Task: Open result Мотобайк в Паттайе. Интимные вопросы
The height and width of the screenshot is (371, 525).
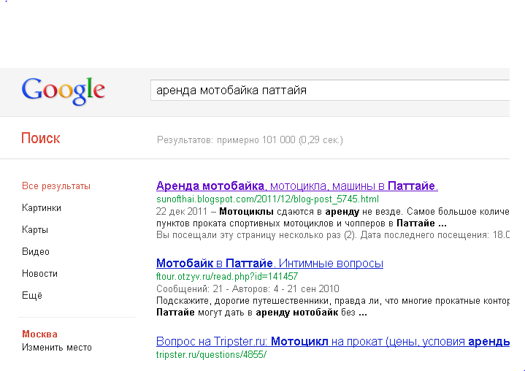Action: click(269, 263)
